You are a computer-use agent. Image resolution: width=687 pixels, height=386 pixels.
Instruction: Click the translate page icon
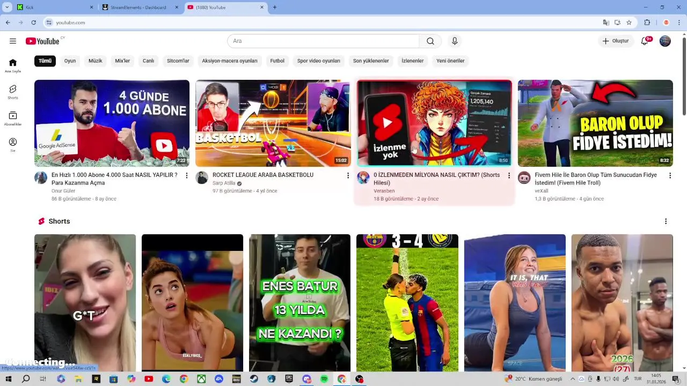coord(606,23)
